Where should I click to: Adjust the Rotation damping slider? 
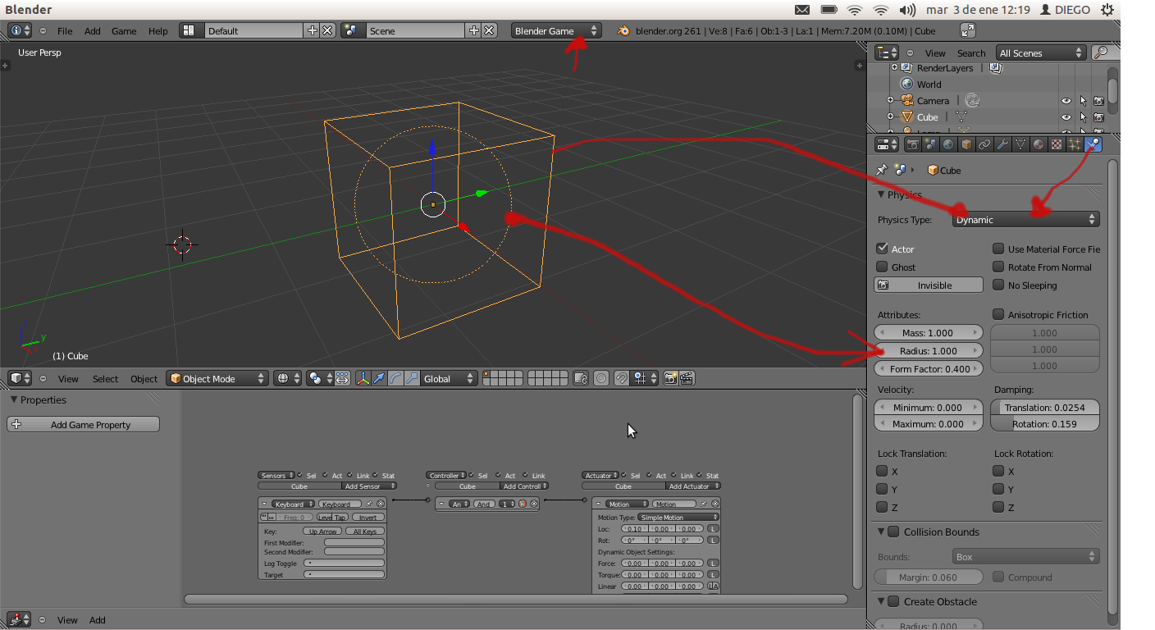point(1045,424)
